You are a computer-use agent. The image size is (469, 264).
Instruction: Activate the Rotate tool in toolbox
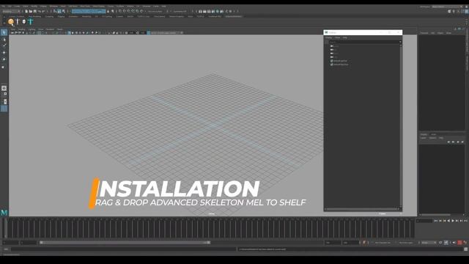pos(4,59)
